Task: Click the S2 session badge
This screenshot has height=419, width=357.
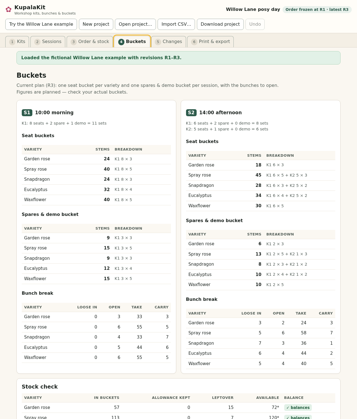Action: pos(191,113)
